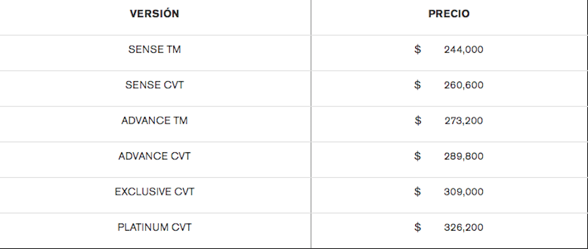Click the dollar sign beside 260,600
This screenshot has height=249, width=588.
[x=417, y=85]
